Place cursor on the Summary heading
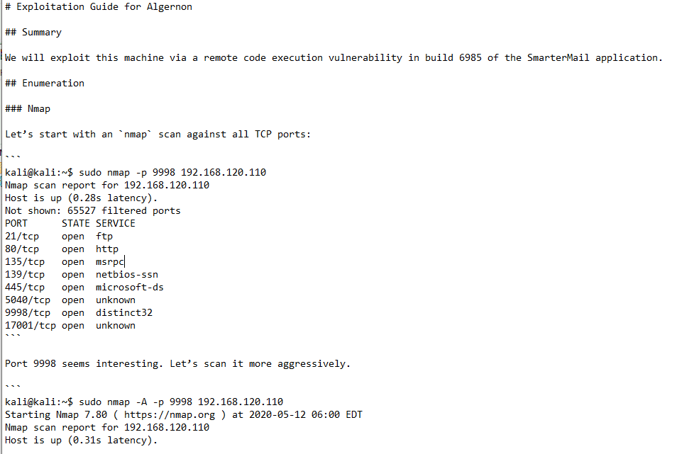 (x=41, y=33)
